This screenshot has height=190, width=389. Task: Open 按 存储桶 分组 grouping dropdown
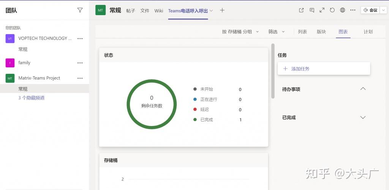coord(240,32)
